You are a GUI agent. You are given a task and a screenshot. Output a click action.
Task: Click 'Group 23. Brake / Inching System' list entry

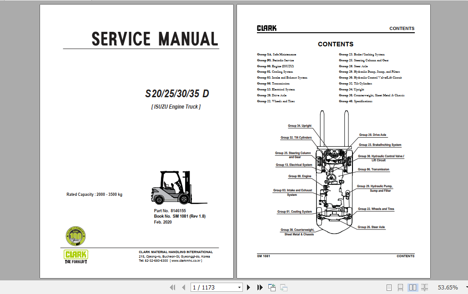362,54
